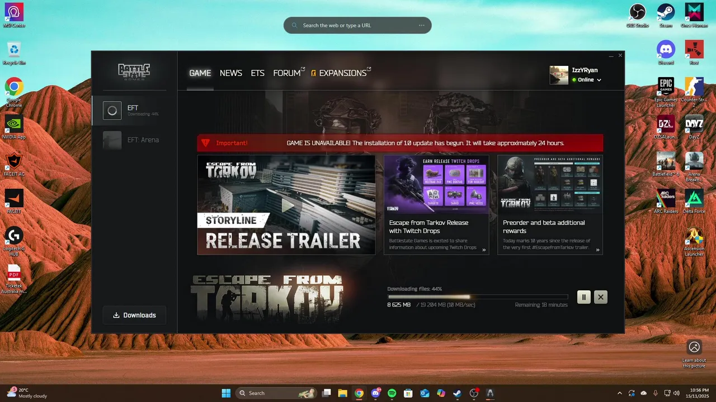Open Task View on taskbar
Viewport: 716px width, 402px height.
pyautogui.click(x=327, y=393)
